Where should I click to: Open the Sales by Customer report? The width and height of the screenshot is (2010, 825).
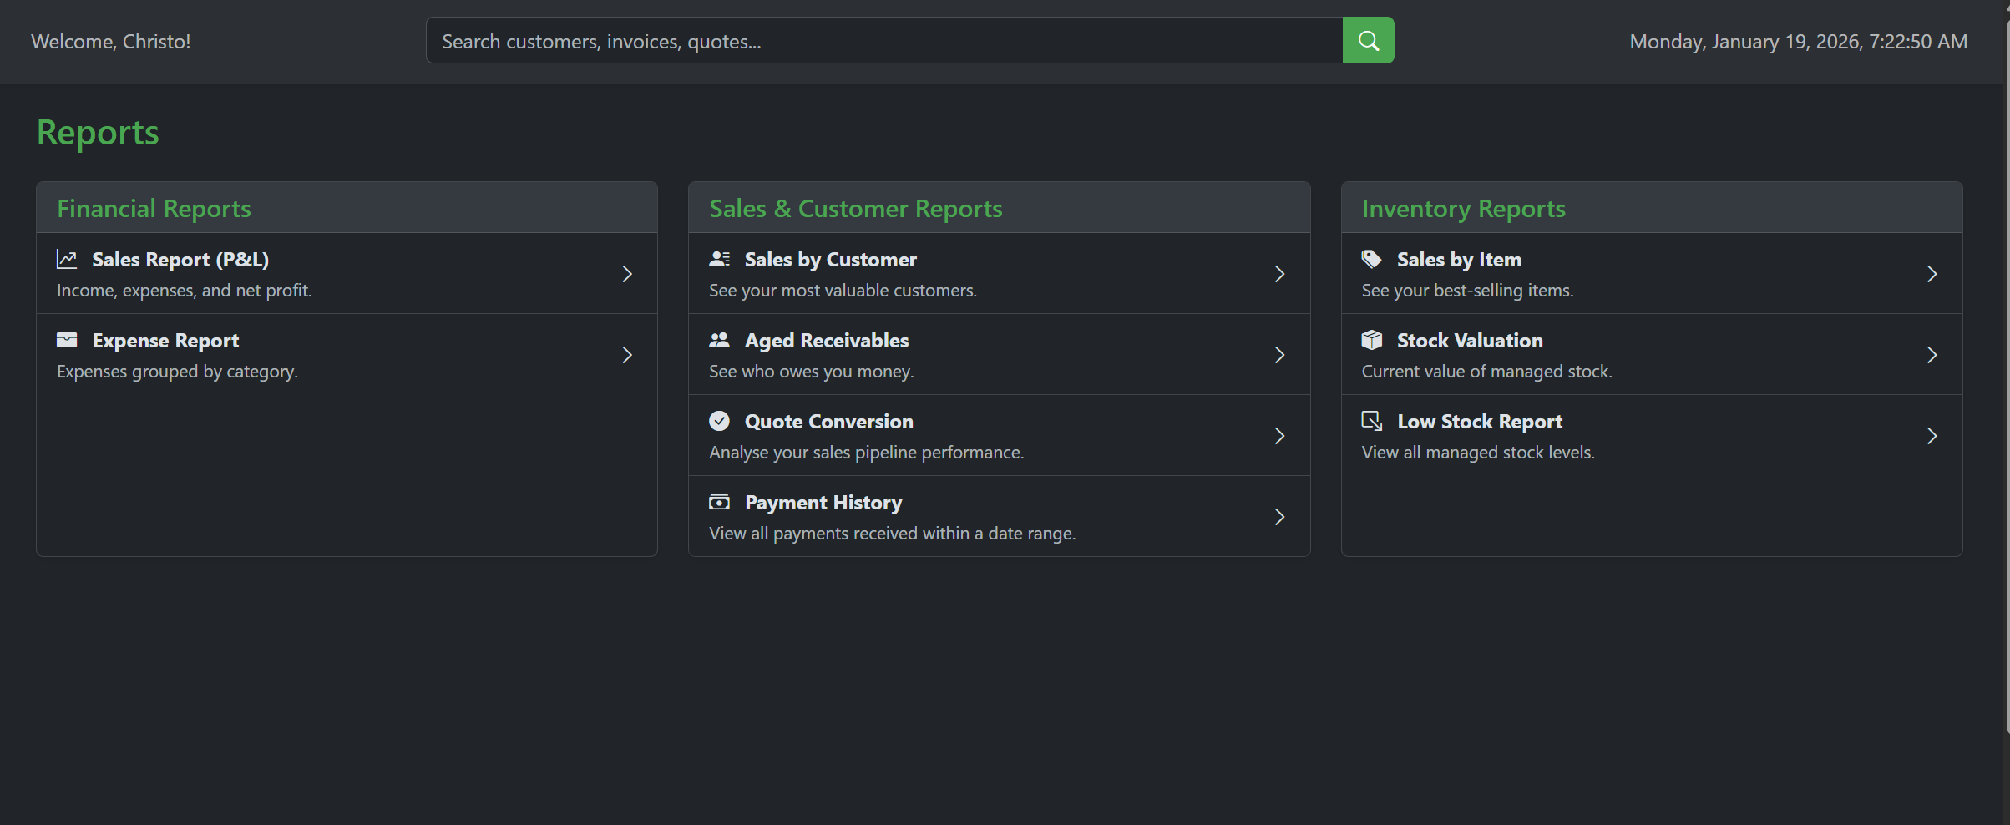pyautogui.click(x=830, y=260)
